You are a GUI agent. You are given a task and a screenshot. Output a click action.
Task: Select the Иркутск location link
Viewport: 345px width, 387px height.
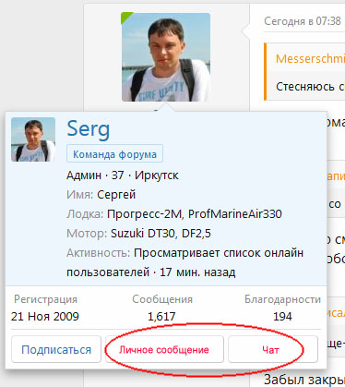pos(157,175)
